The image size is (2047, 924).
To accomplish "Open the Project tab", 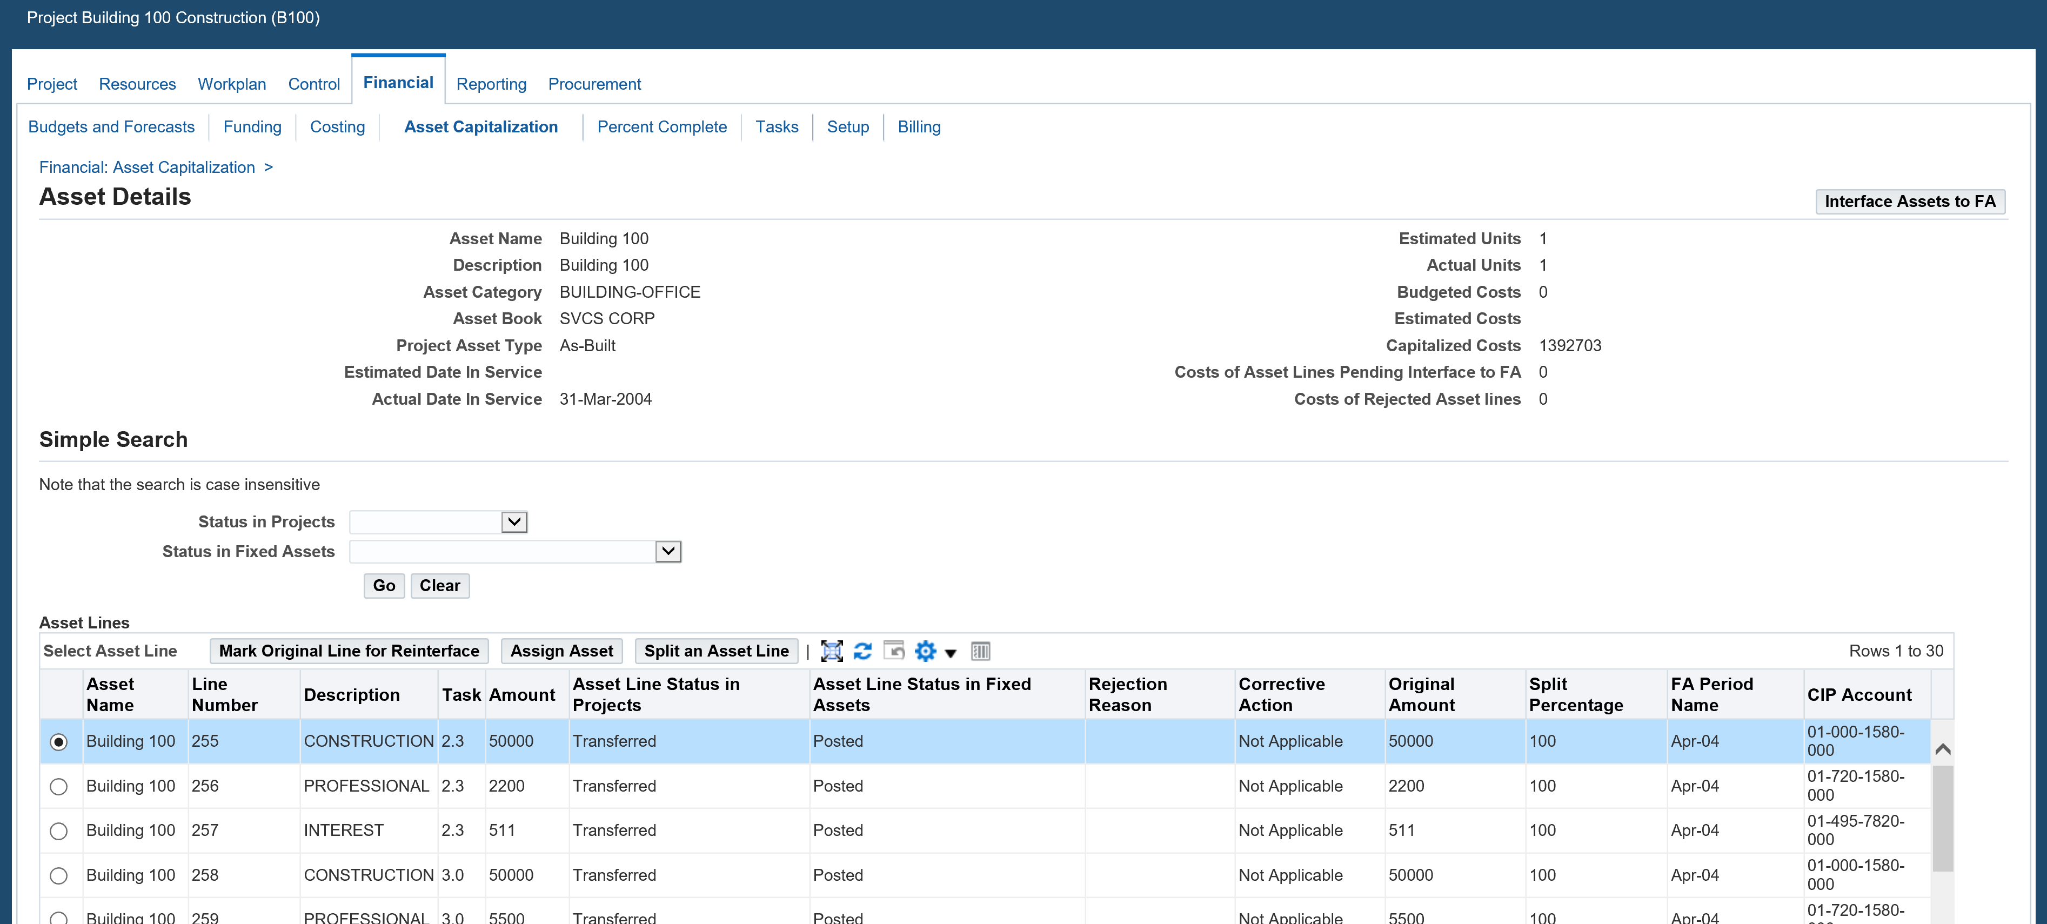I will point(52,84).
